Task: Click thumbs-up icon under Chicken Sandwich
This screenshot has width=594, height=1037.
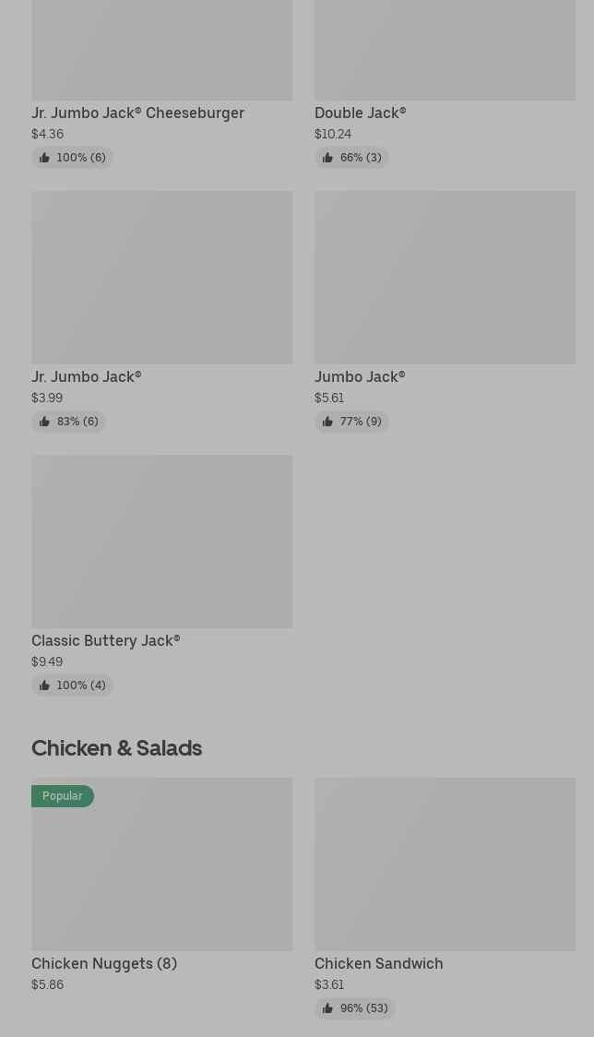Action: (327, 1007)
